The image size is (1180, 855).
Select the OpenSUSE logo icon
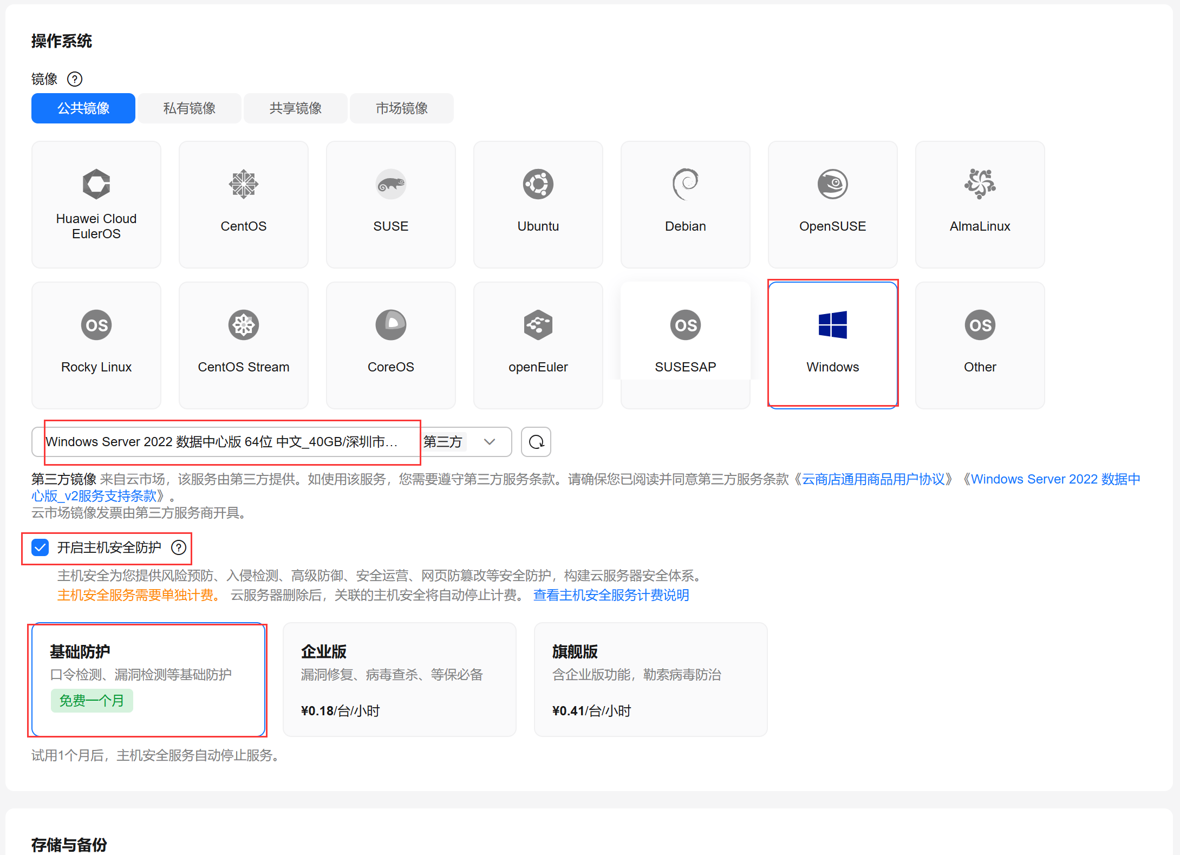point(833,184)
